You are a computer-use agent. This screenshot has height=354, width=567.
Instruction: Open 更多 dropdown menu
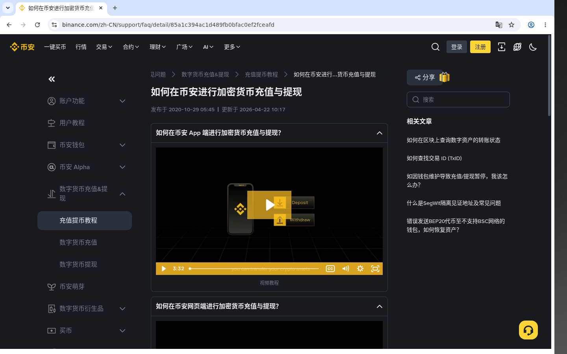pyautogui.click(x=232, y=47)
